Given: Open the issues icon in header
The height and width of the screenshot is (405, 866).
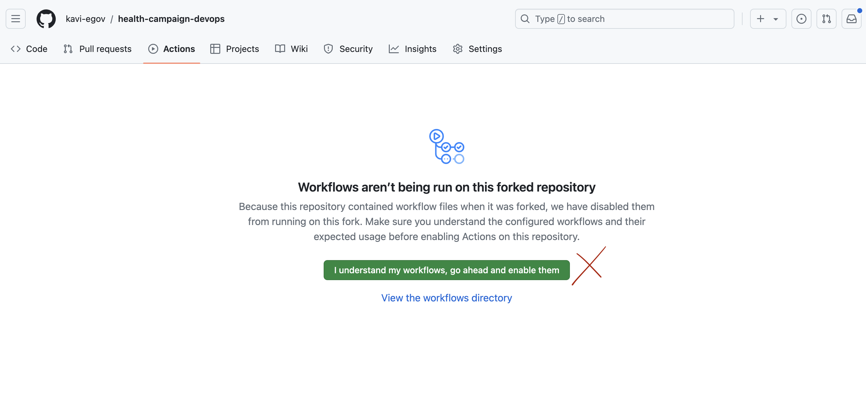Looking at the screenshot, I should (x=801, y=19).
